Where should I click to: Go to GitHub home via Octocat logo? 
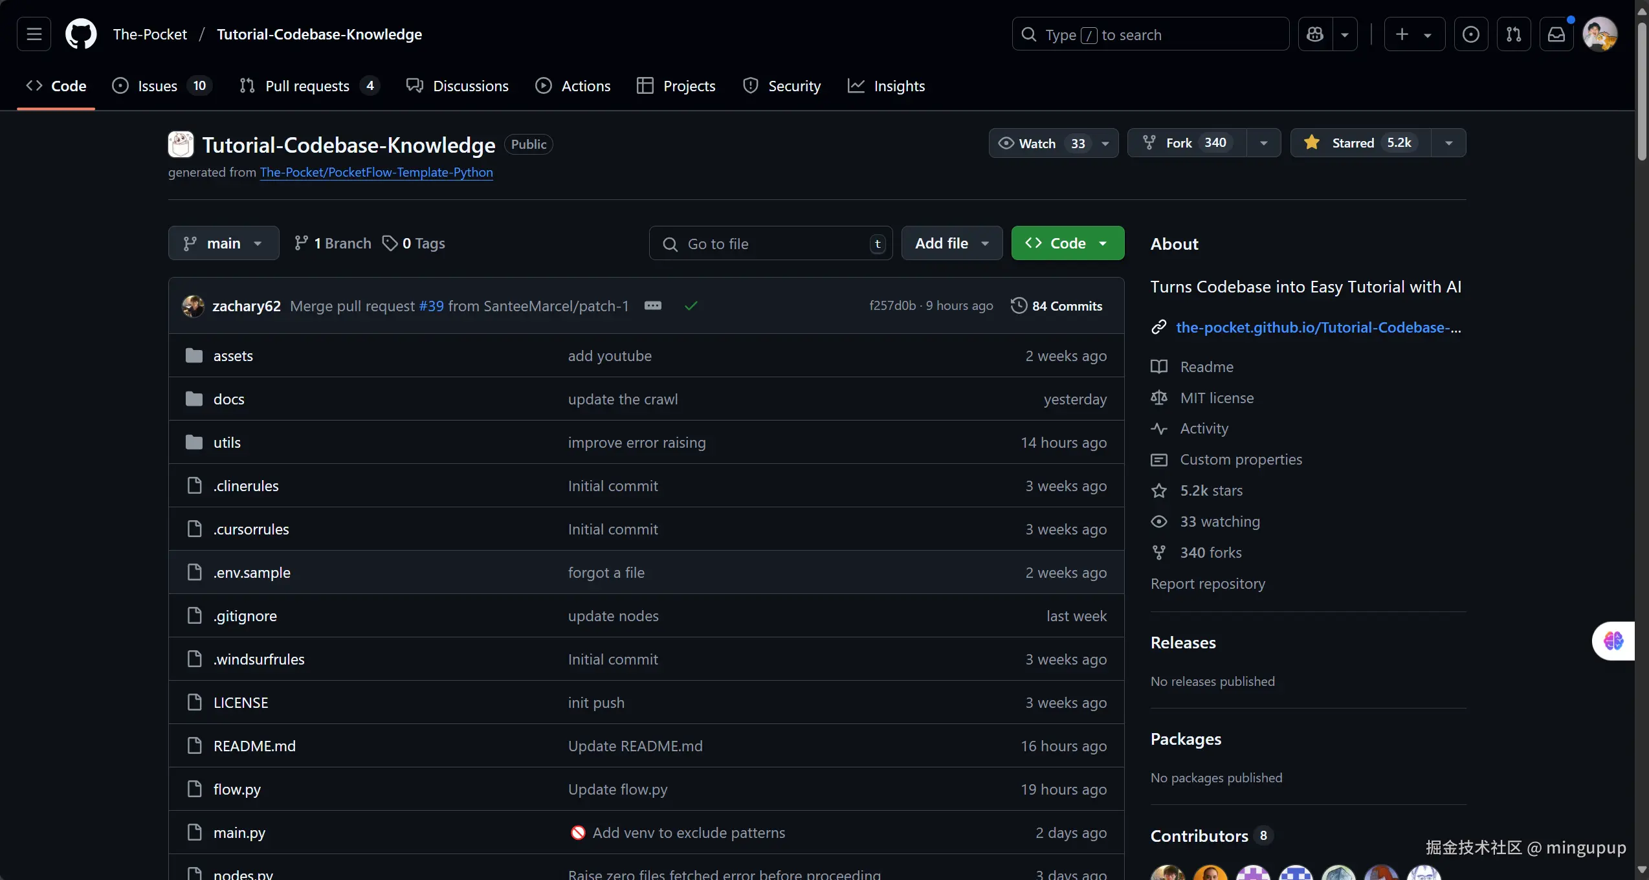(81, 34)
